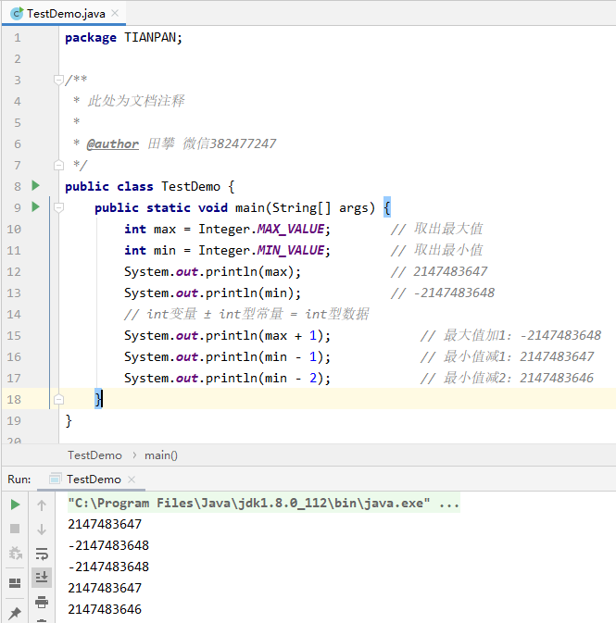Close the TestDemo tab in Run panel

point(132,480)
